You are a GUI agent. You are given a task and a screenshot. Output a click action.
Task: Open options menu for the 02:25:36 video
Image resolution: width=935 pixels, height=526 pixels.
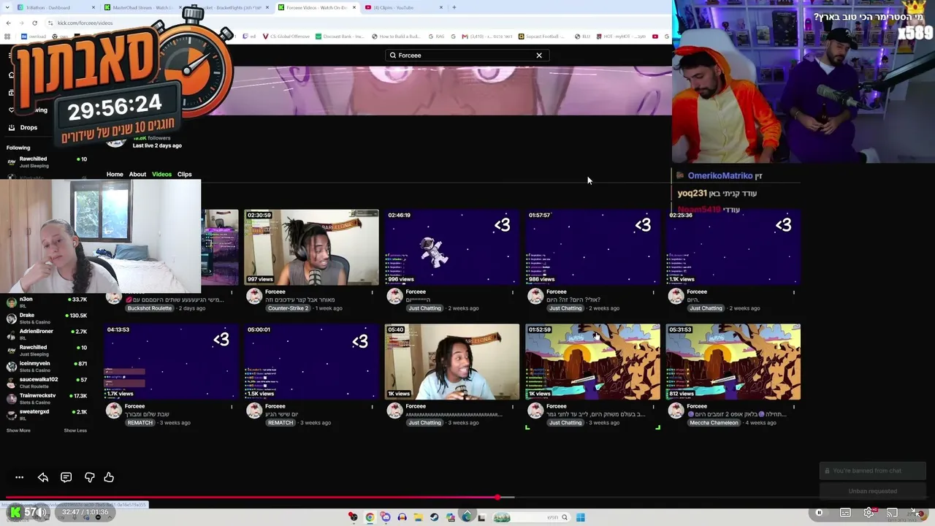794,293
